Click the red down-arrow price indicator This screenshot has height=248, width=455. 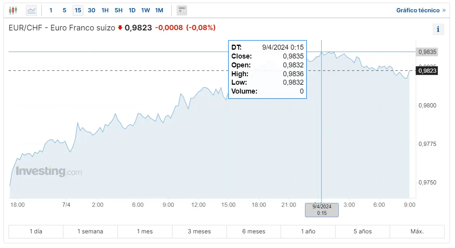click(120, 28)
